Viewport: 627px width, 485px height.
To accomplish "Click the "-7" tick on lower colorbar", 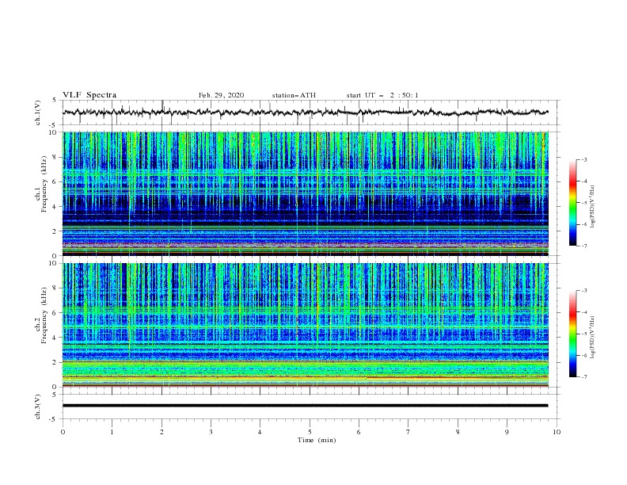I will (584, 377).
